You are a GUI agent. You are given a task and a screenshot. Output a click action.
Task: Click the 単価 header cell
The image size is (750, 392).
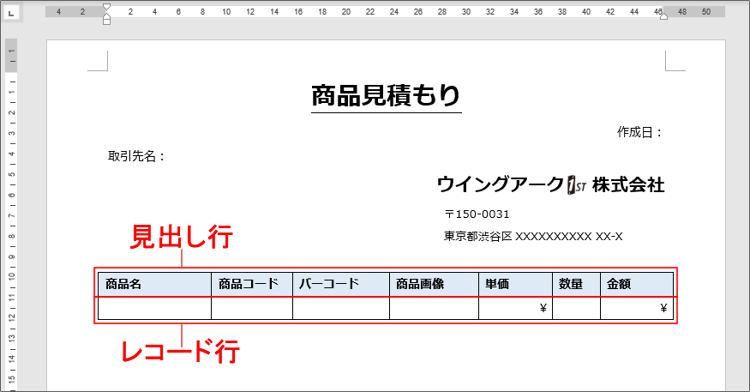pos(516,284)
